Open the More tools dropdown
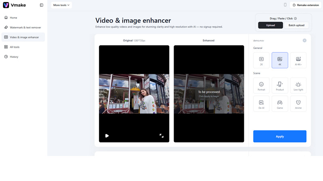Viewport: 323px width, 181px height. (62, 5)
